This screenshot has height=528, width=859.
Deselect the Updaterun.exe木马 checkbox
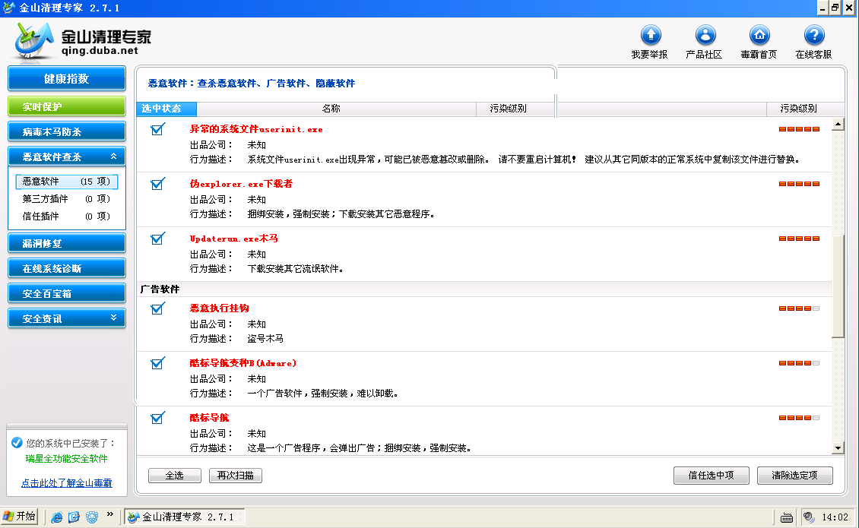pos(158,239)
